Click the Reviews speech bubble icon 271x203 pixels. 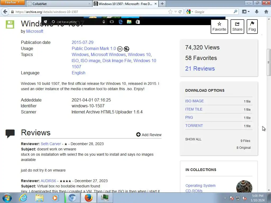click(10, 133)
